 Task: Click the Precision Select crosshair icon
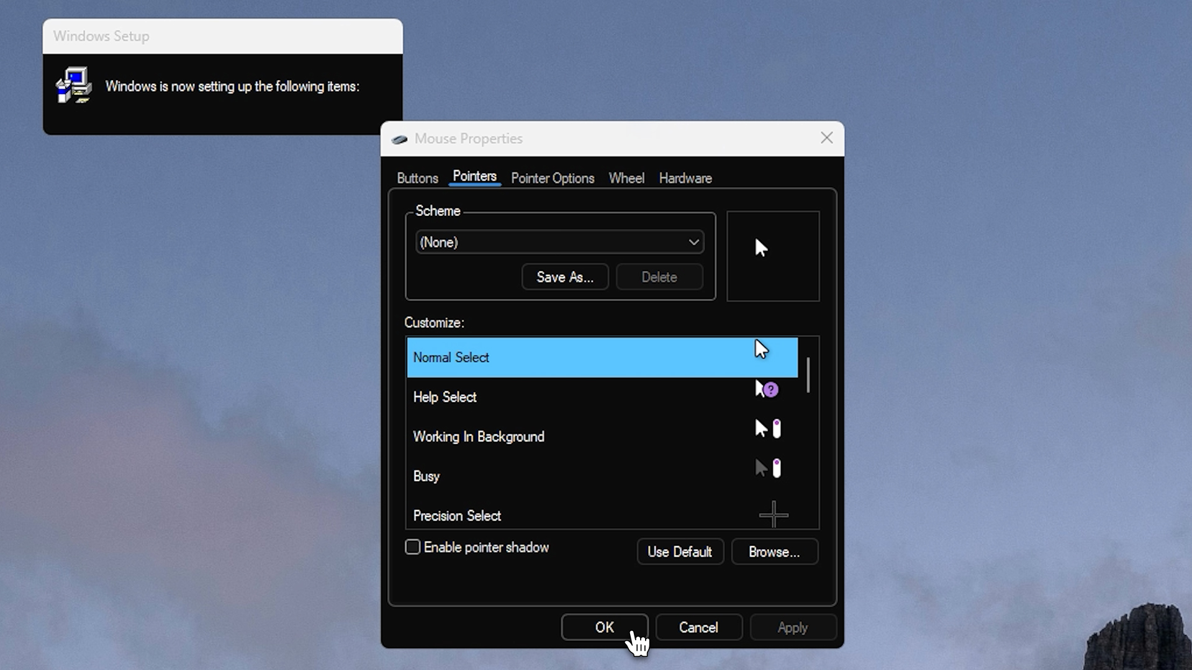click(x=774, y=514)
